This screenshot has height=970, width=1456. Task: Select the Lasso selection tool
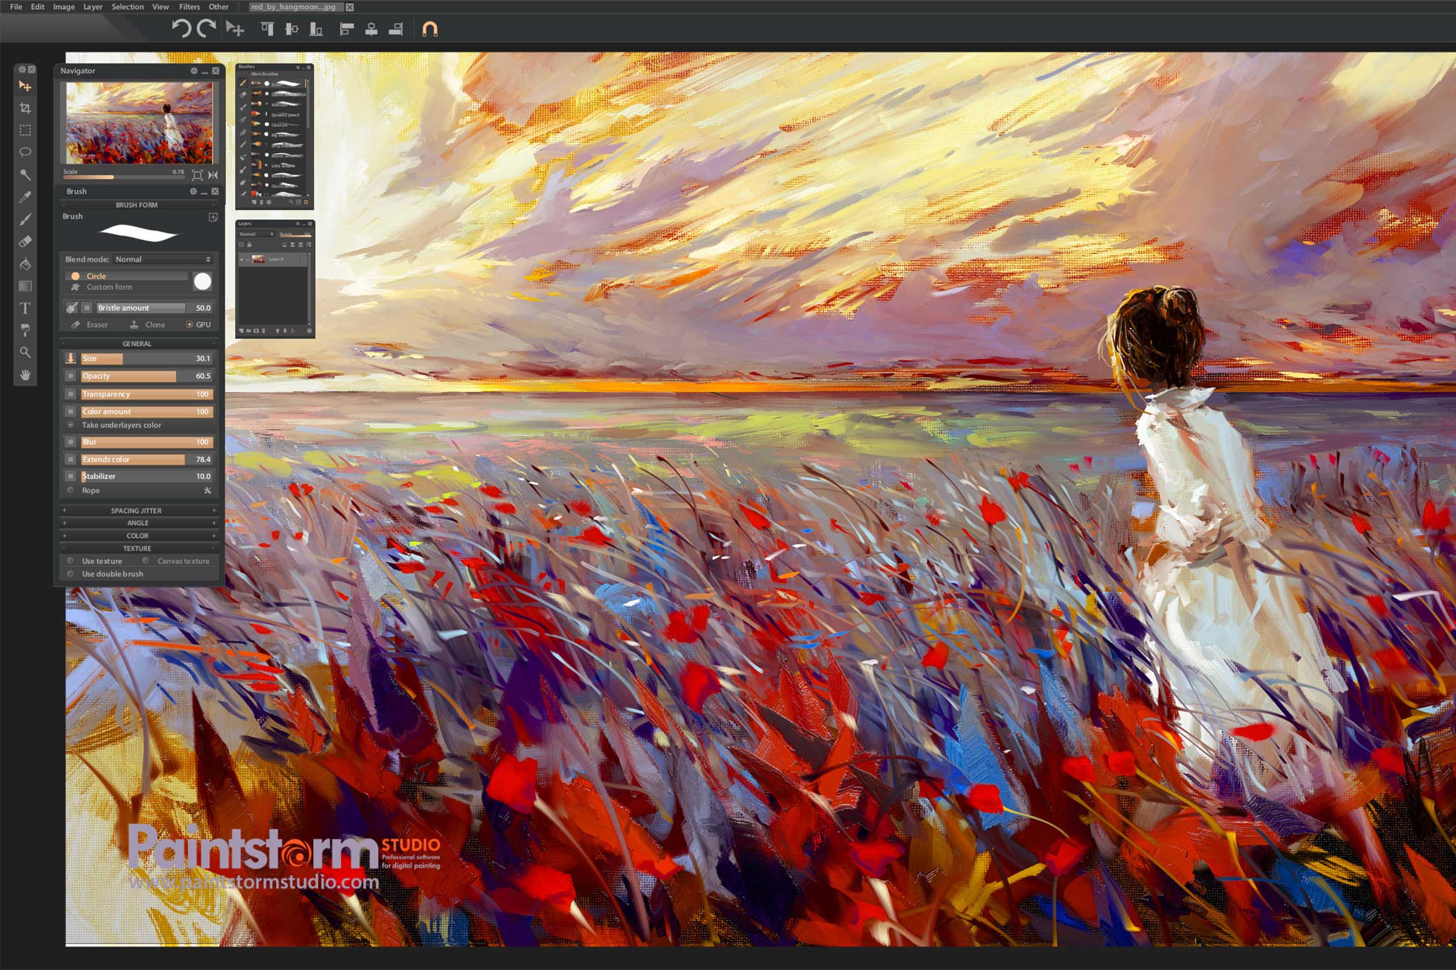[25, 153]
